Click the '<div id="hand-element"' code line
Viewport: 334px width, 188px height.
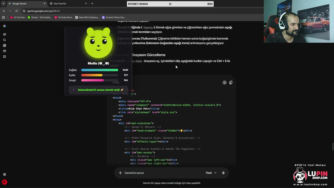point(158,131)
